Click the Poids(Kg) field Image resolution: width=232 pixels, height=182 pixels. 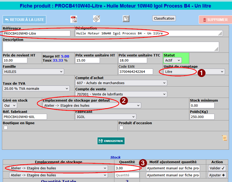coord(202,117)
